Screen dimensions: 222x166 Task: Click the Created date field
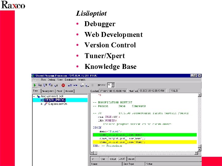[113, 91]
